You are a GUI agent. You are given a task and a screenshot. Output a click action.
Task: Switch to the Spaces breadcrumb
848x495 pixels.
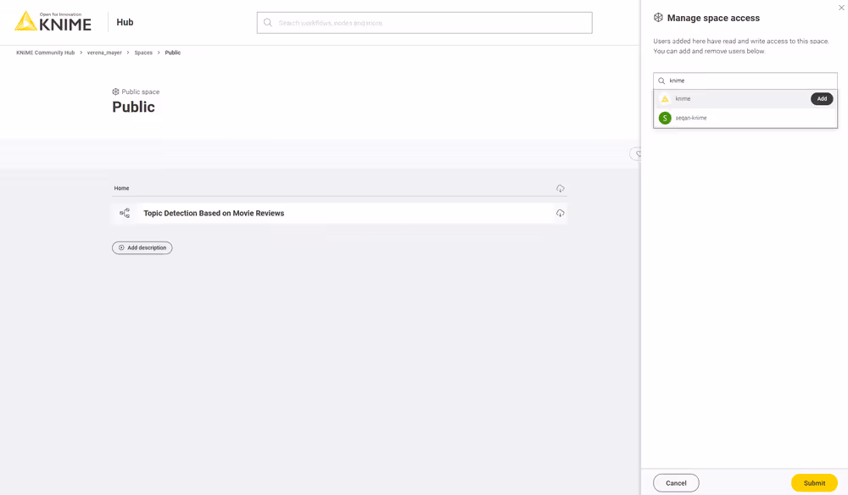(142, 52)
